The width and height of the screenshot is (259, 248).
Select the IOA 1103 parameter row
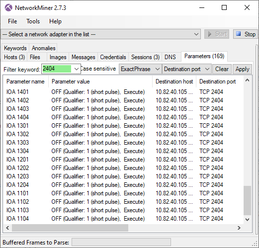[x=123, y=210]
